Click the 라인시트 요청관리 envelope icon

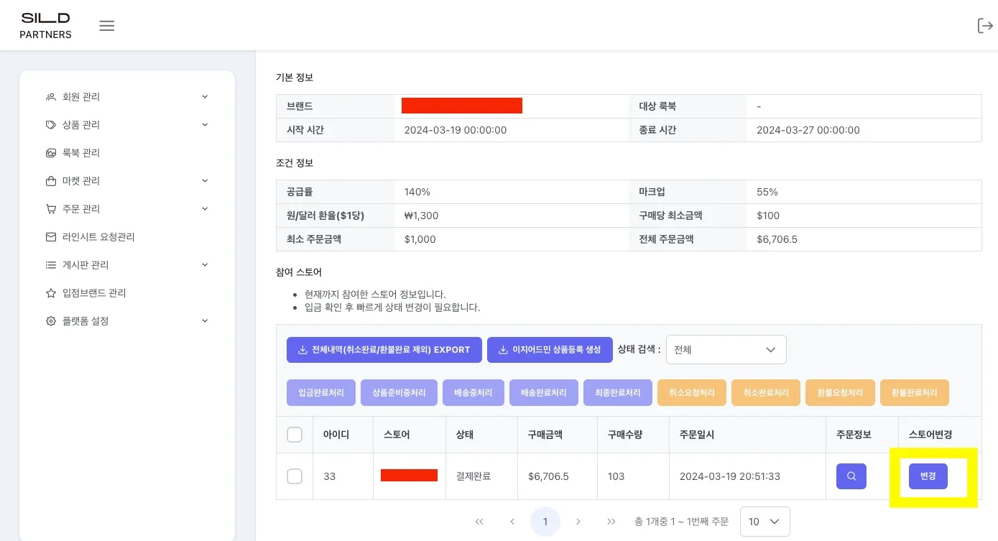click(51, 237)
